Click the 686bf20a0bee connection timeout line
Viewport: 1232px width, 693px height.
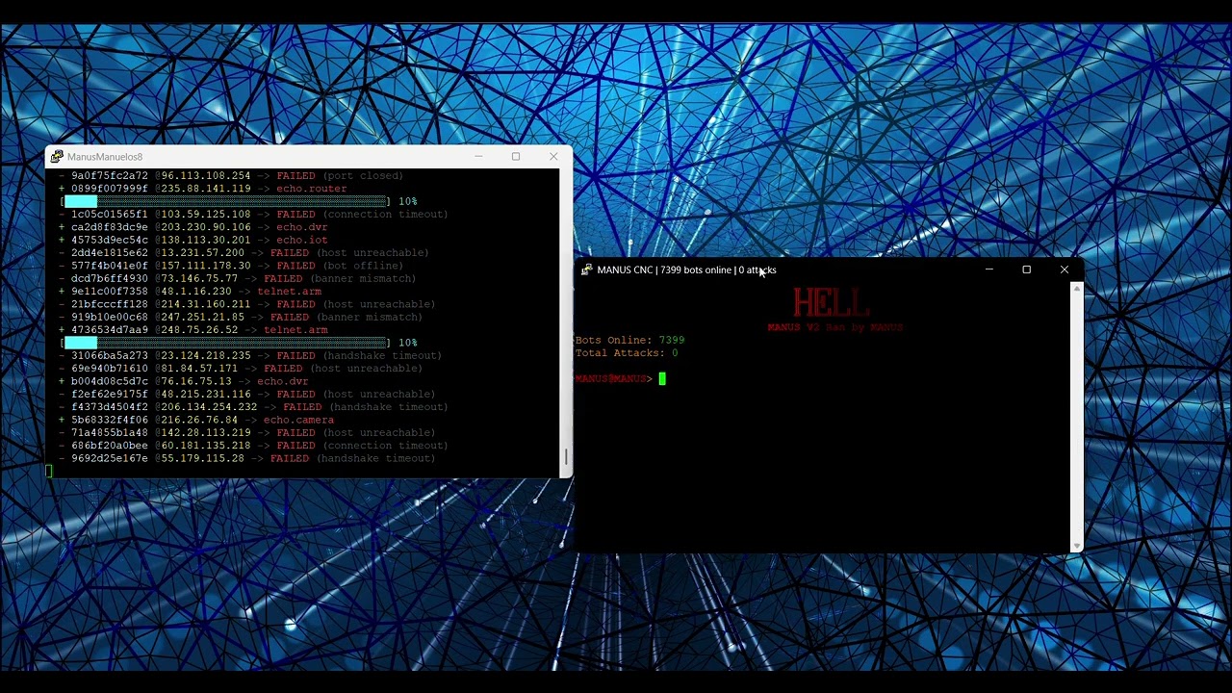[254, 446]
